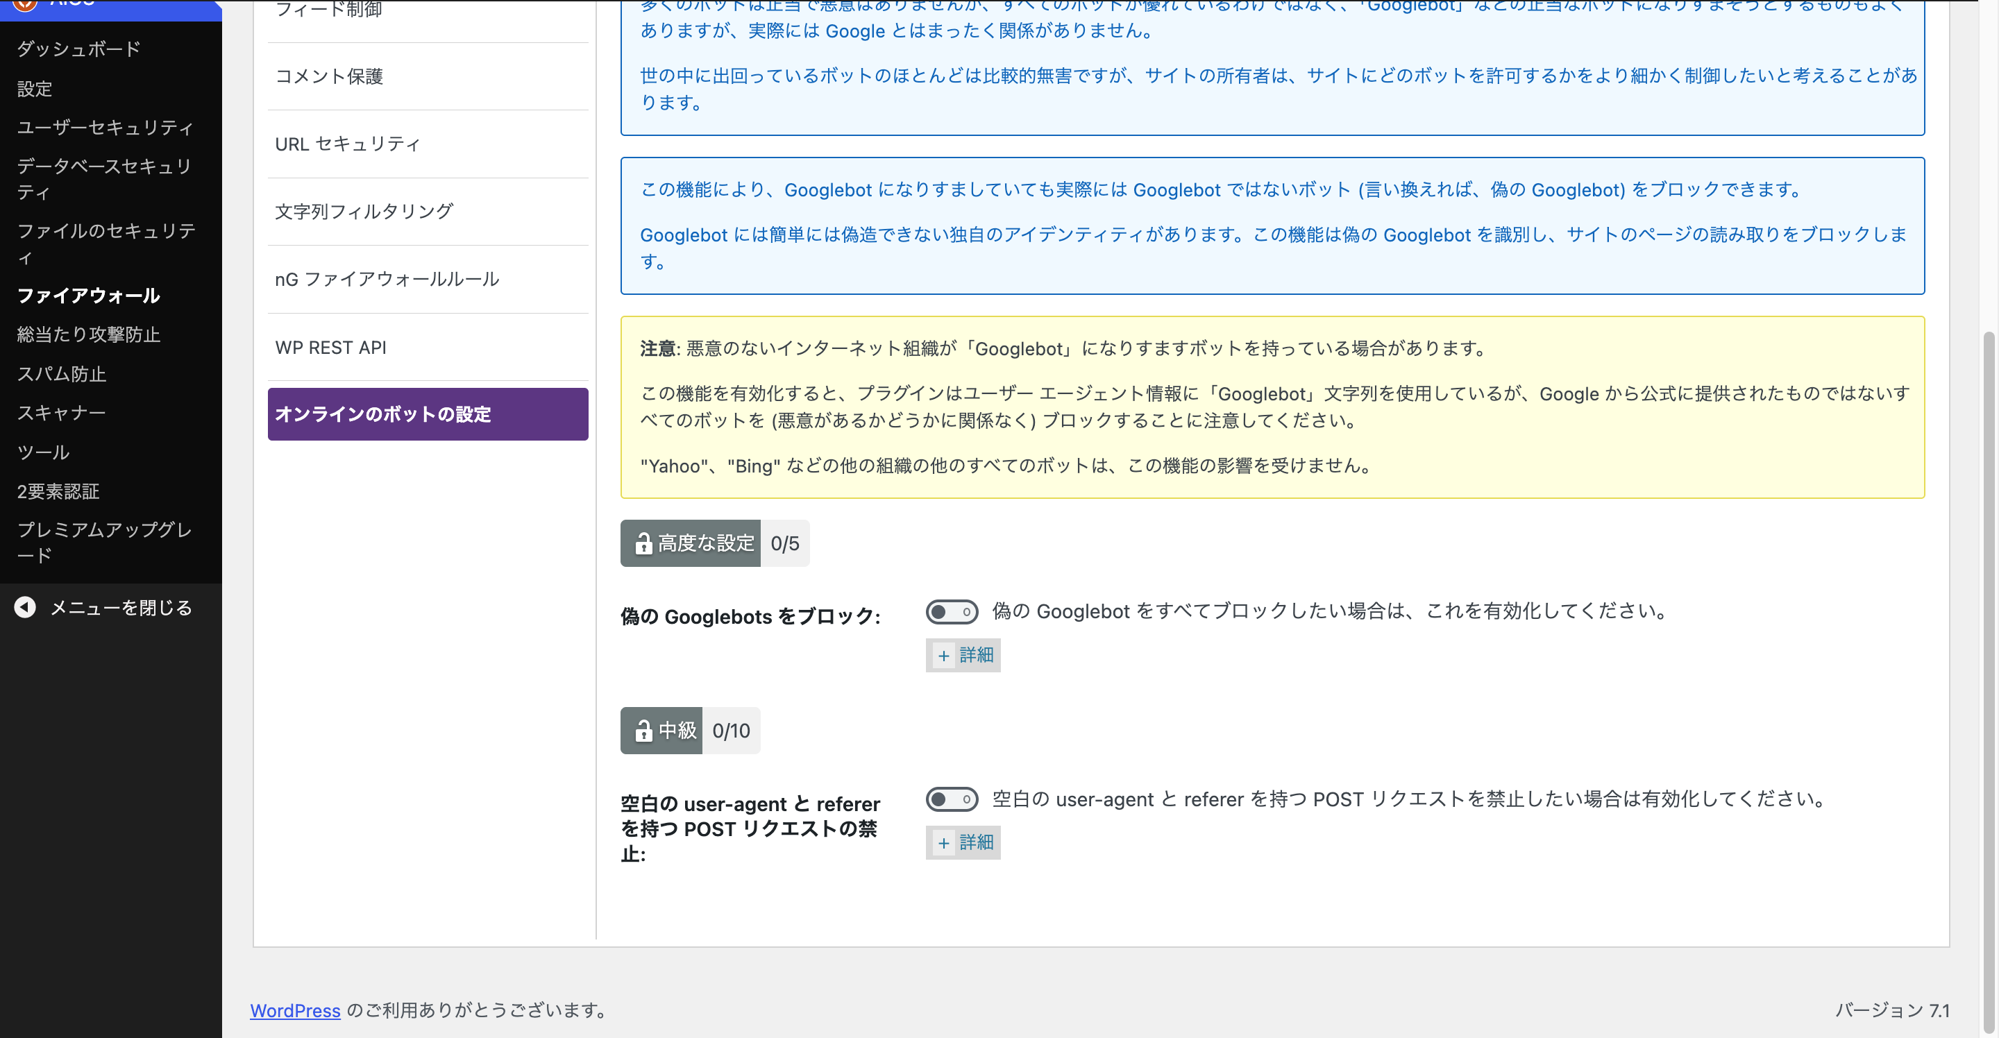Screen dimensions: 1999x1038
Task: Switch to フィード制御 tab
Action: (428, 11)
